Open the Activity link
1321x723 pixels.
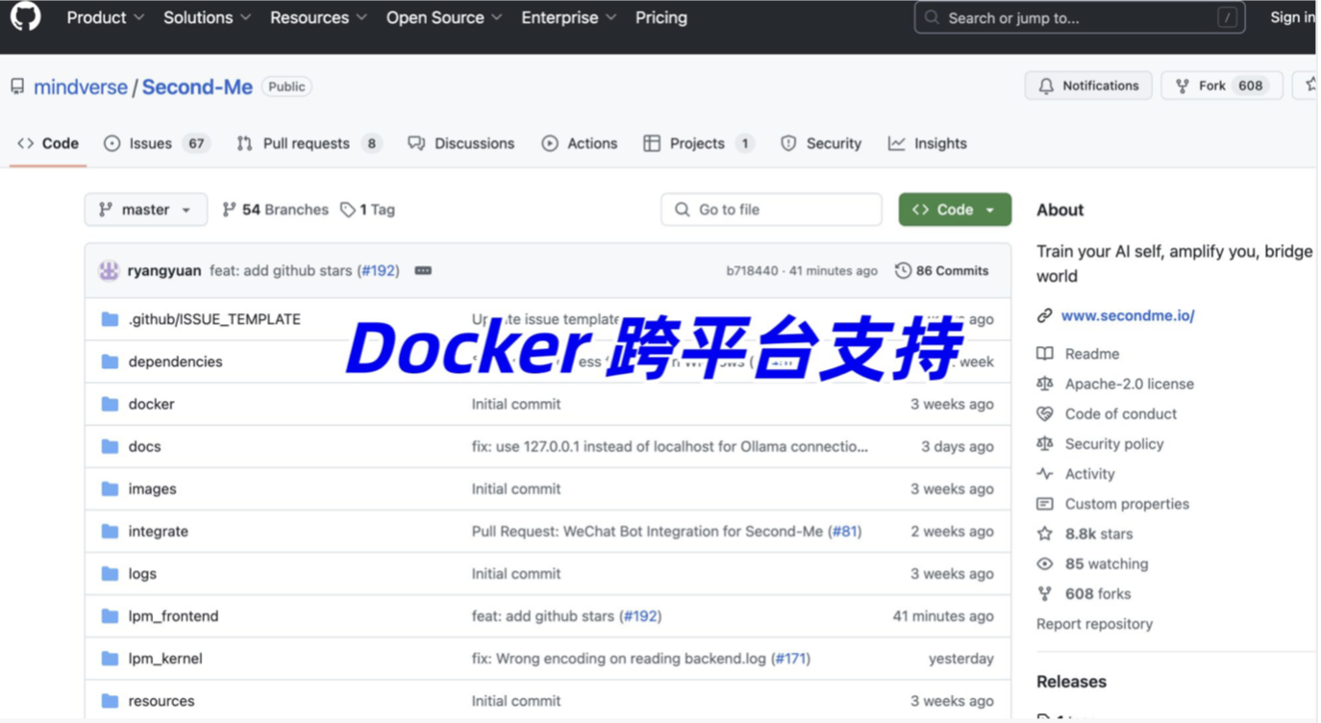tap(1090, 474)
